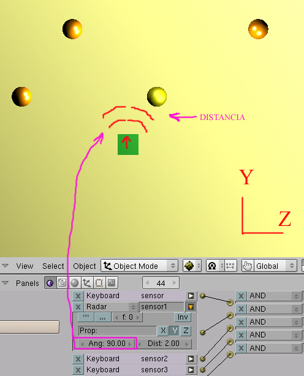Delete Keyboard sensor3 using its X button
The width and height of the screenshot is (304, 376).
[78, 370]
